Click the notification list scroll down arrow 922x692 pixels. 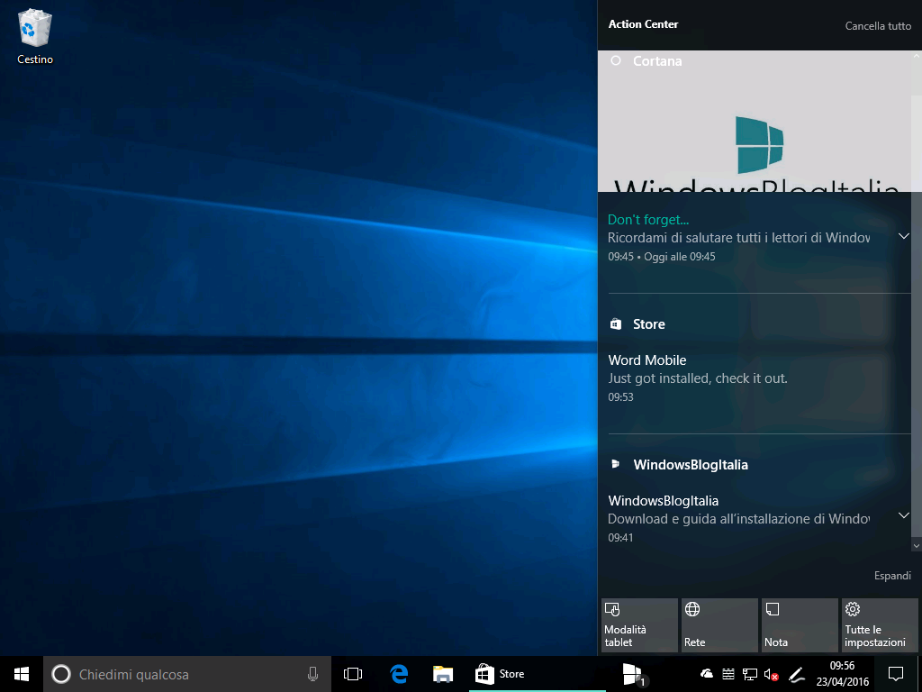(x=916, y=545)
